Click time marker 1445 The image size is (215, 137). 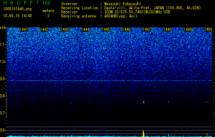tap(106, 29)
